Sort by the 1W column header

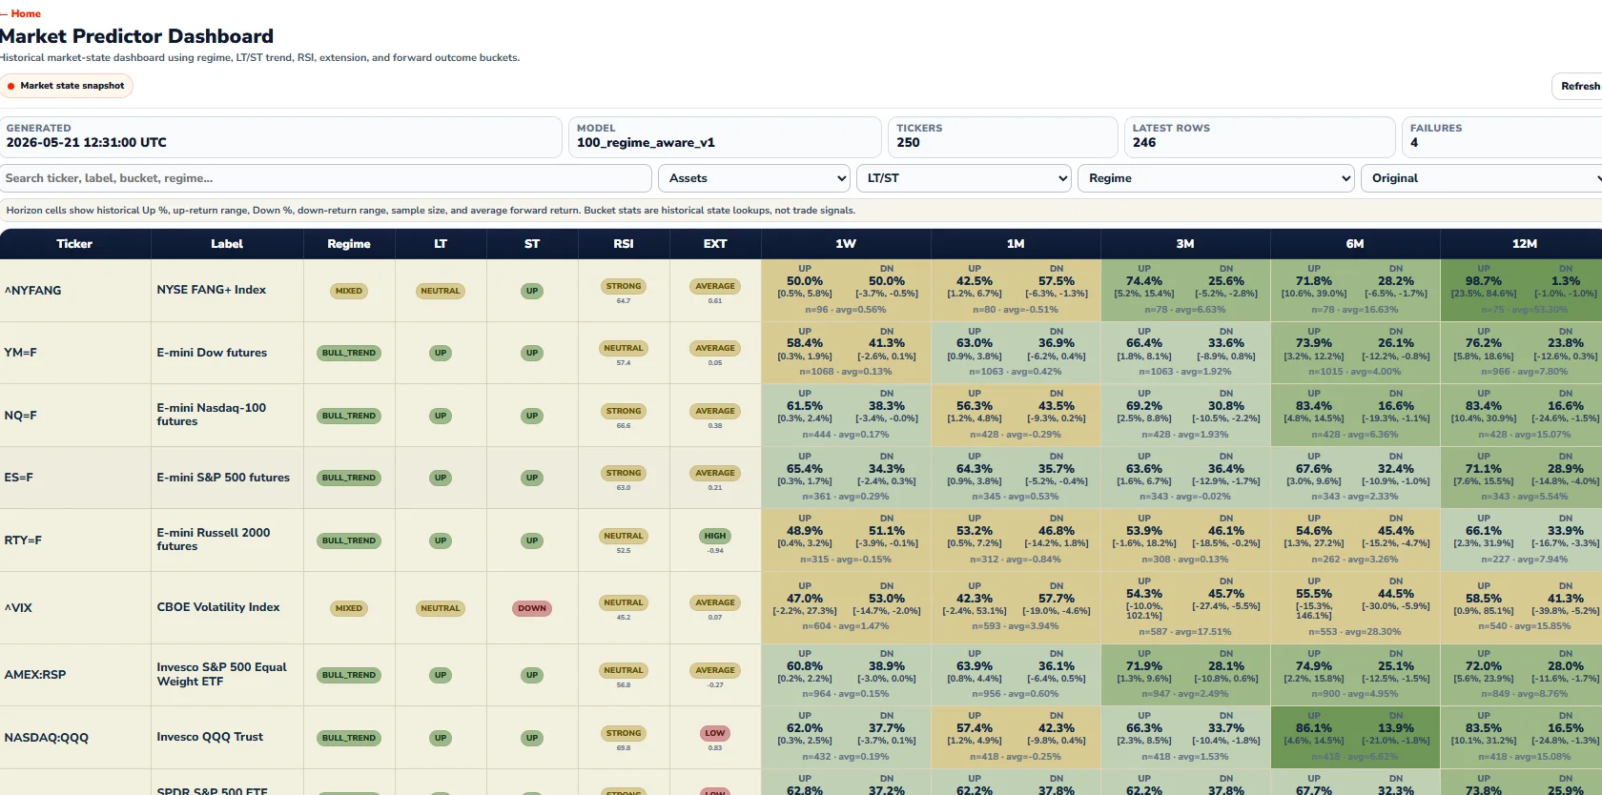click(x=846, y=244)
